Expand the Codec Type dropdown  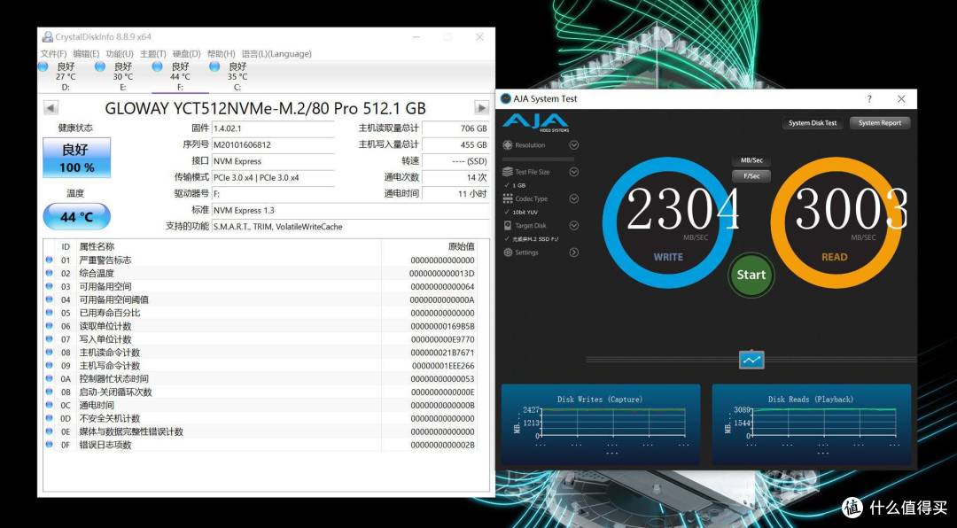pos(573,199)
